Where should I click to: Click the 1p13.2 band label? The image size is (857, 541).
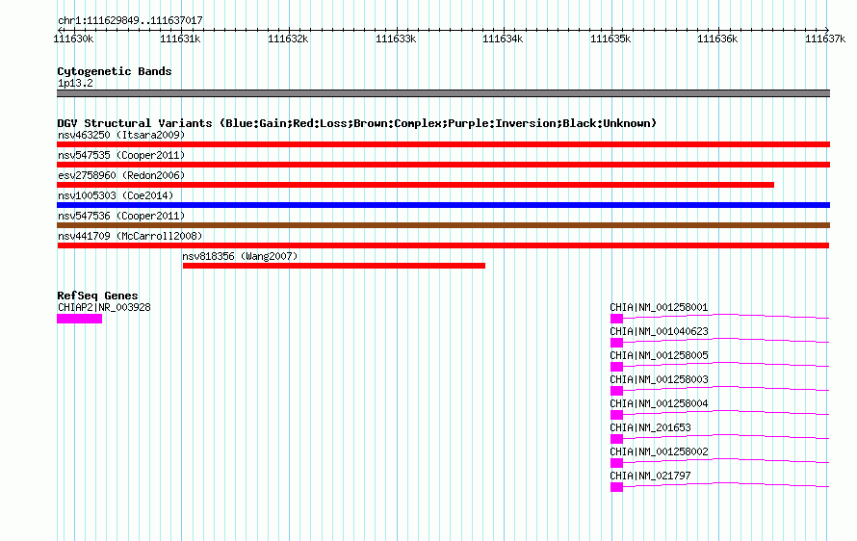coord(75,83)
